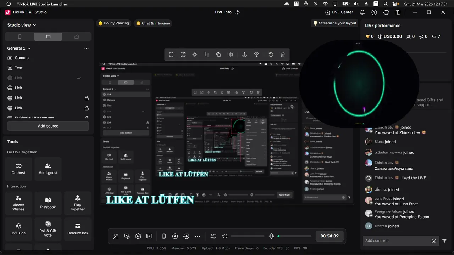Toggle recording with the record circle button

click(175, 236)
